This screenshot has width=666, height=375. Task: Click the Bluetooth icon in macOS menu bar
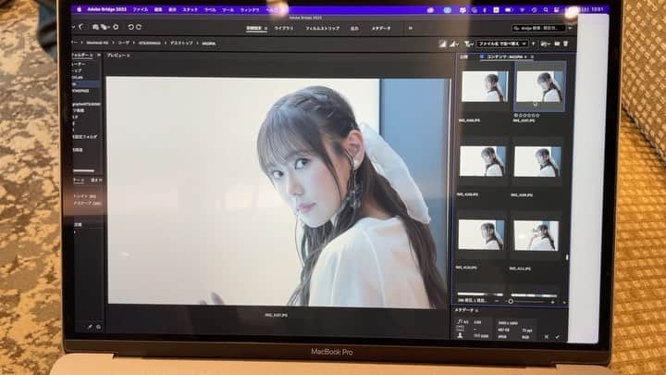[x=485, y=10]
